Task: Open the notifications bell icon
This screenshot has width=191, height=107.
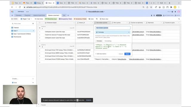Action: click(x=175, y=12)
